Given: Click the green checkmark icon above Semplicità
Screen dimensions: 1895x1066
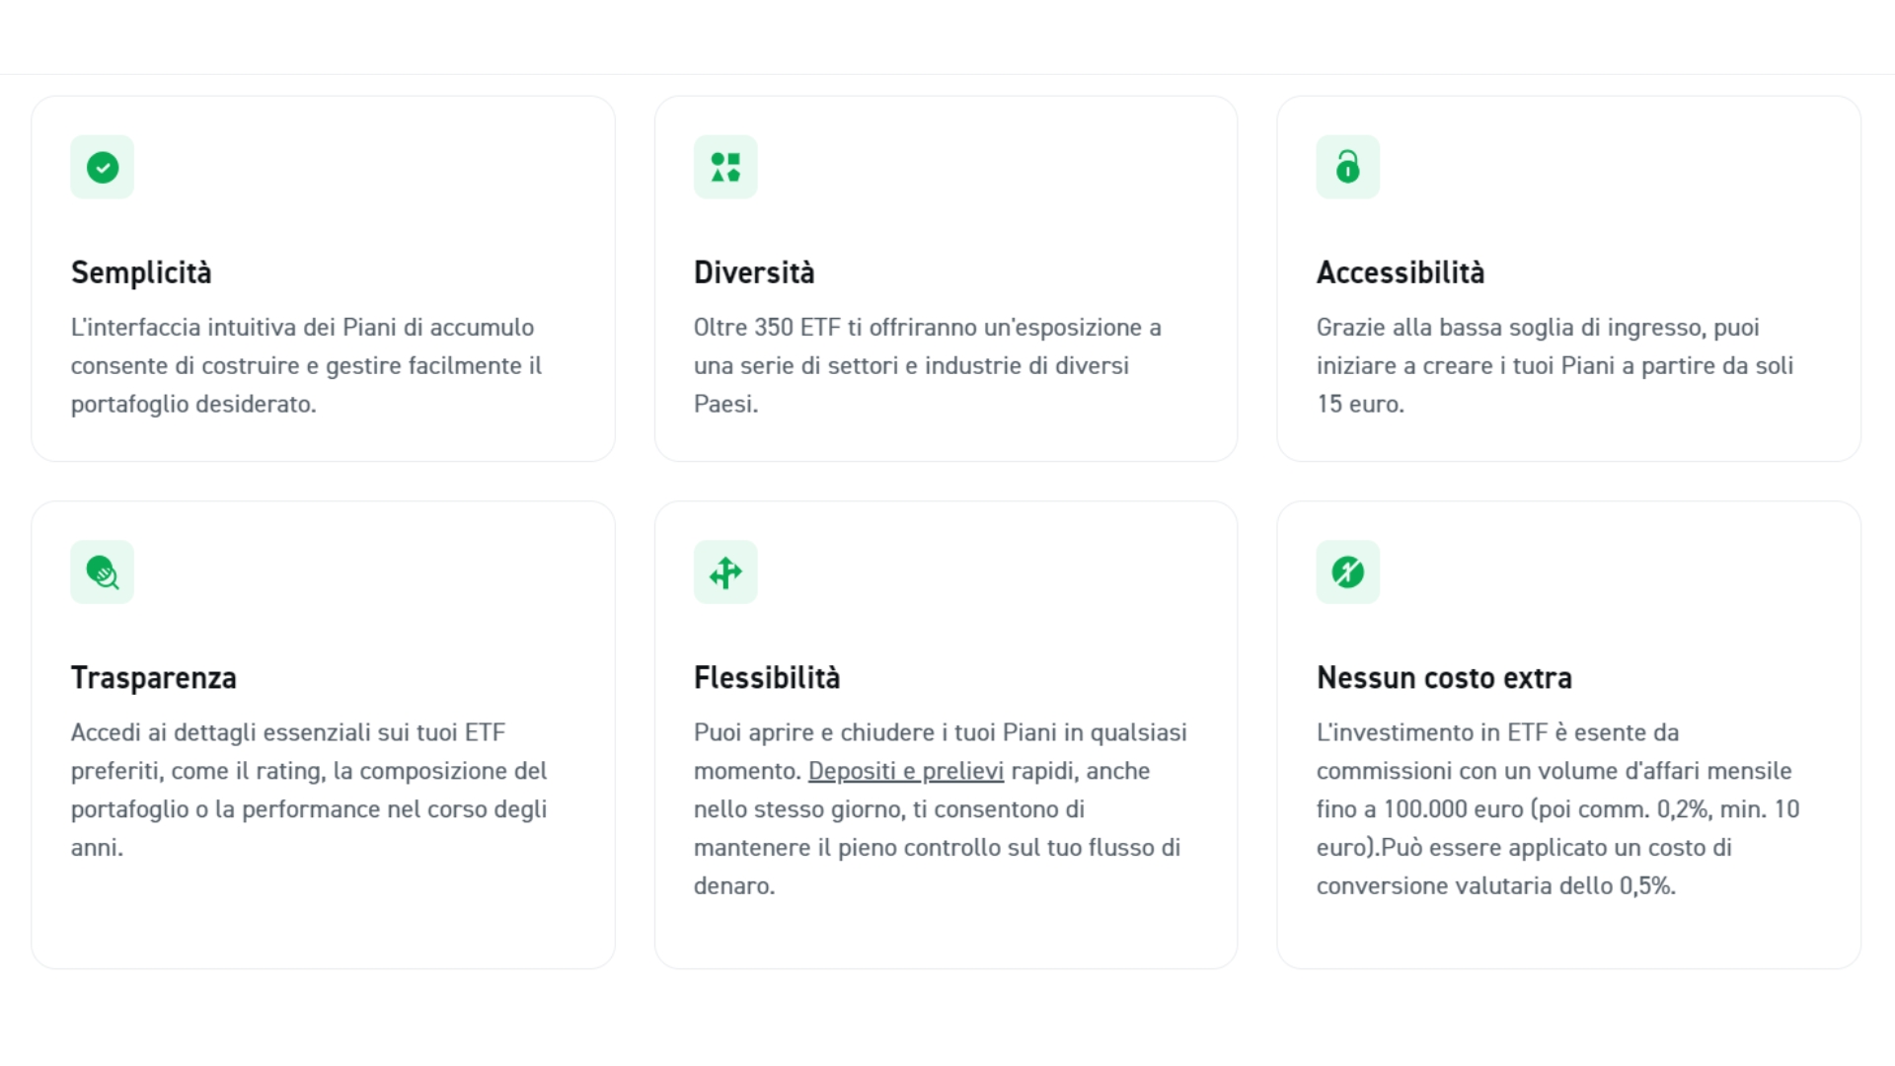Looking at the screenshot, I should (102, 167).
